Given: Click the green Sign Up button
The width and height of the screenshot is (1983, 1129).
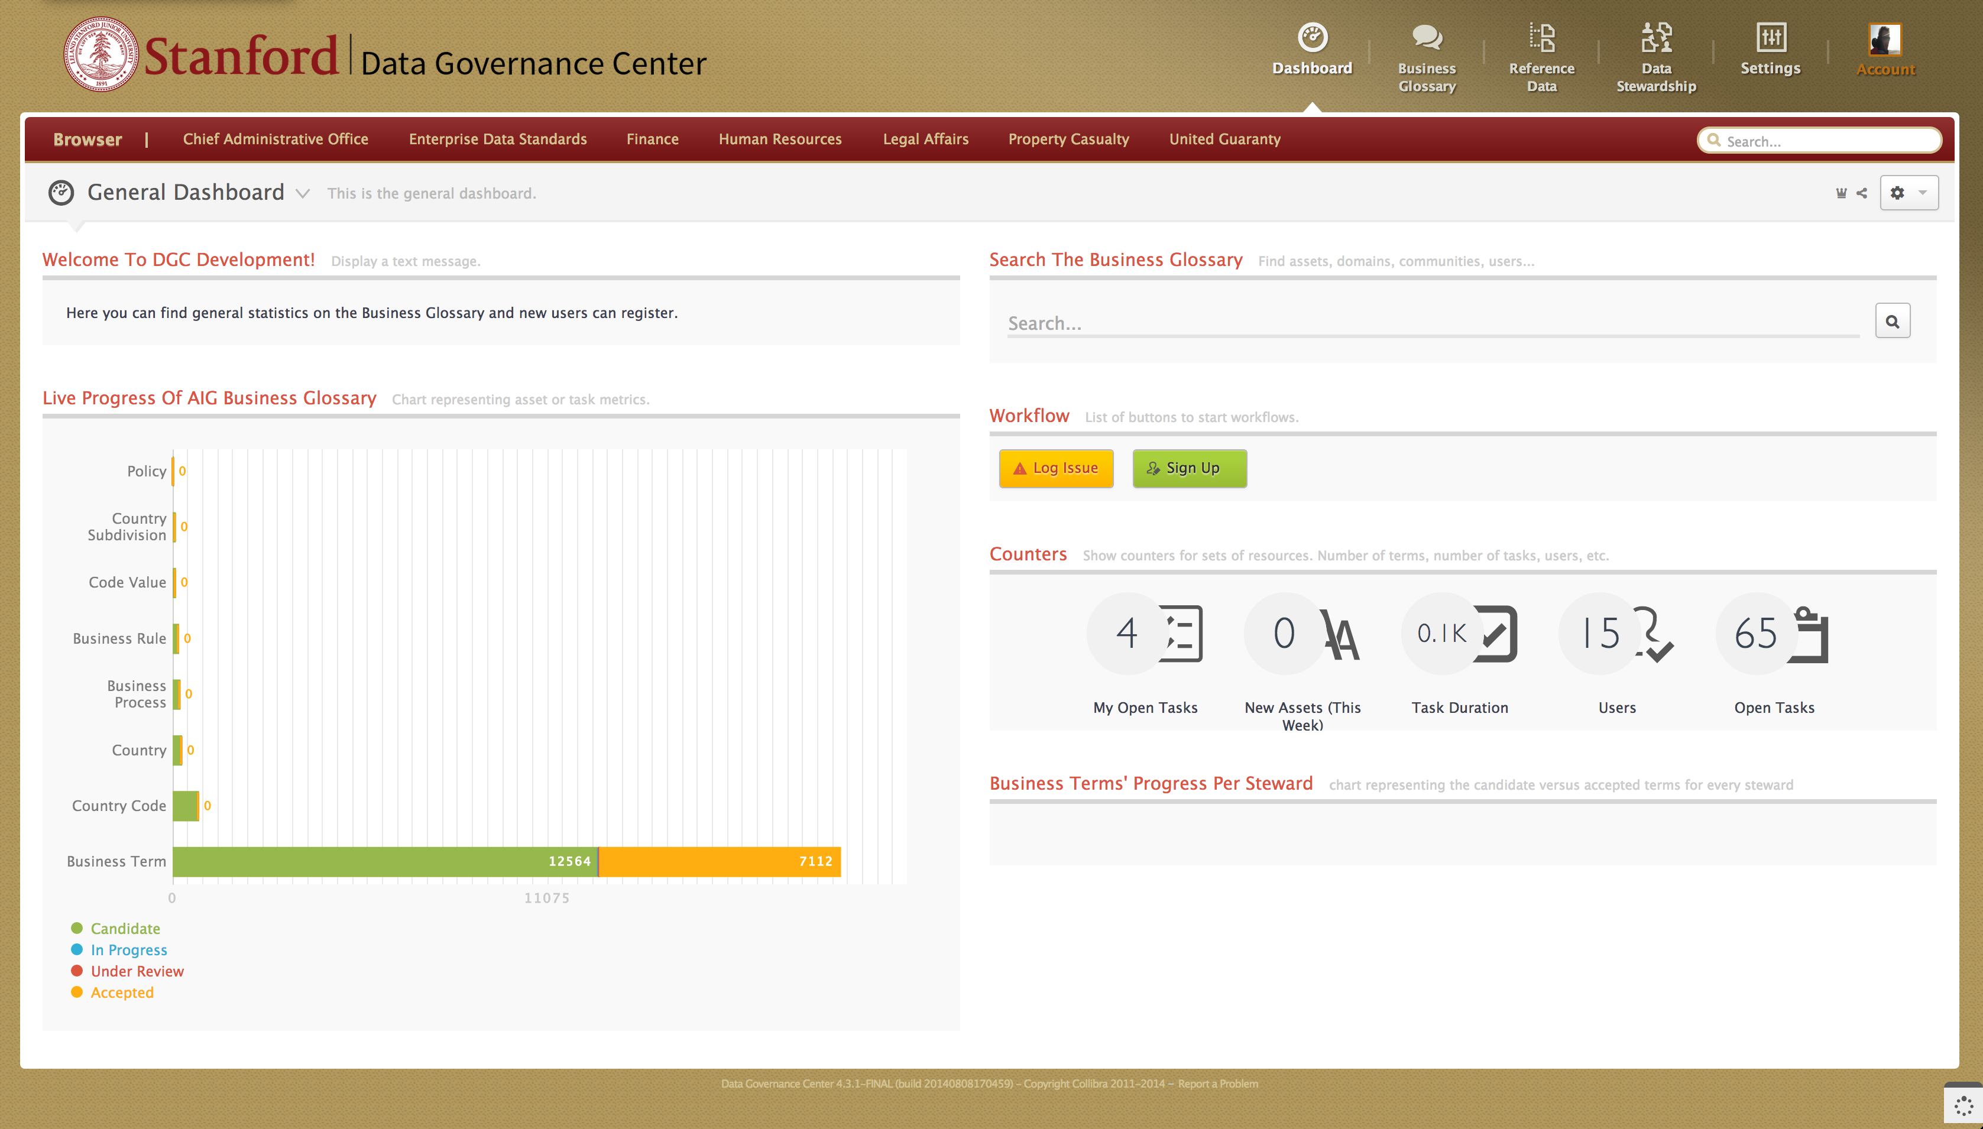Looking at the screenshot, I should (1189, 468).
